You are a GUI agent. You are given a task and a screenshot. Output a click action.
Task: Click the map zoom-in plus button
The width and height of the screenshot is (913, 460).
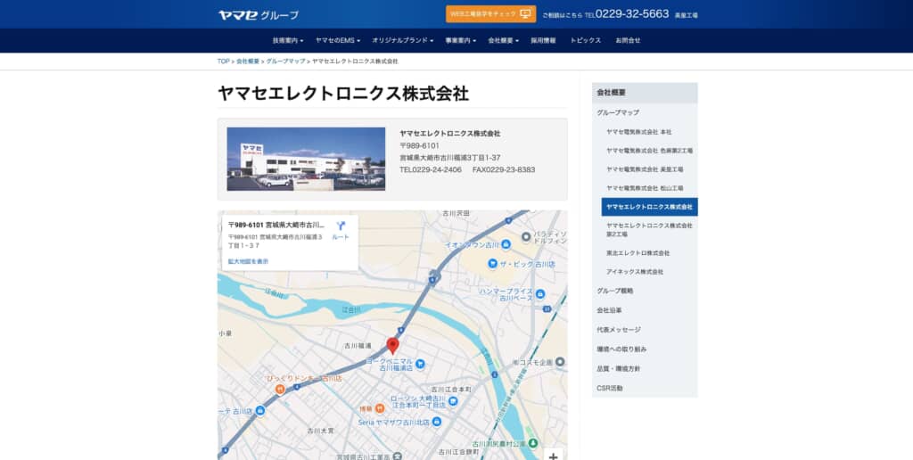pyautogui.click(x=553, y=456)
